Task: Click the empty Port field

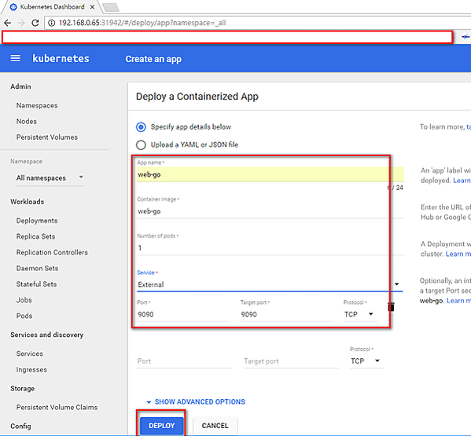Action: tap(184, 361)
